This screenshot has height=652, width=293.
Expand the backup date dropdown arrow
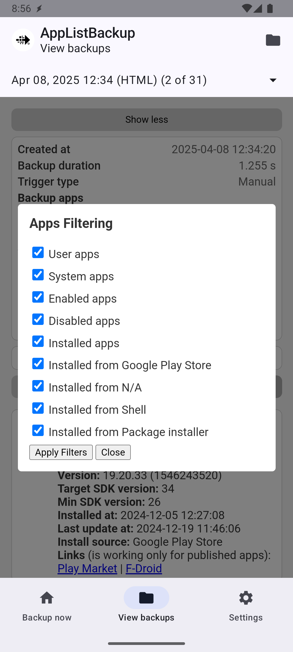coord(273,80)
